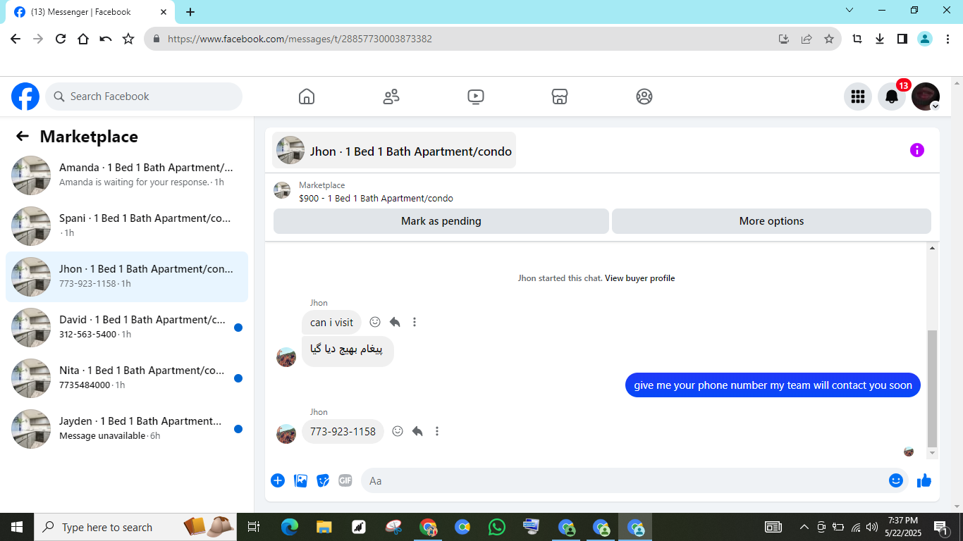Click the browser address bar URL
Image resolution: width=963 pixels, height=541 pixels.
tap(300, 39)
